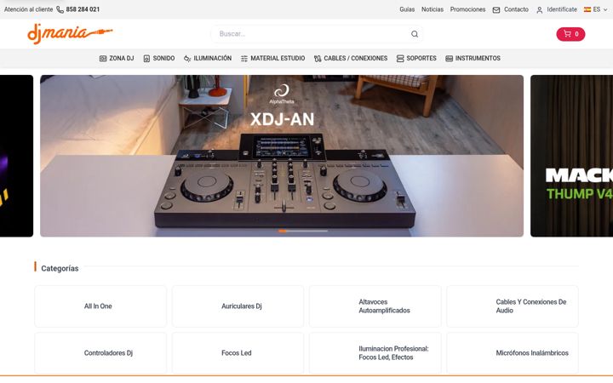The width and height of the screenshot is (613, 383).
Task: Click the AlphaTheta logo on the banner
Action: pyautogui.click(x=282, y=94)
